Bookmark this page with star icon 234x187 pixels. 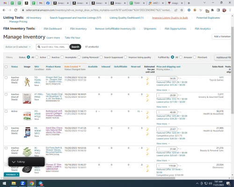(x=182, y=10)
